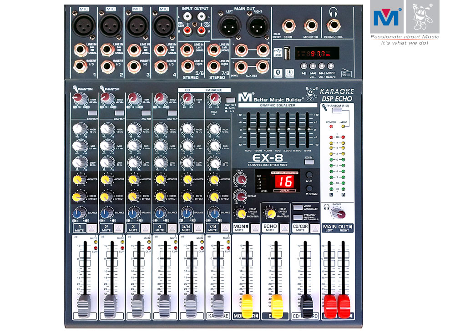The width and height of the screenshot is (455, 333).
Task: Toggle Low Cut on channel 1
Action: tap(92, 113)
